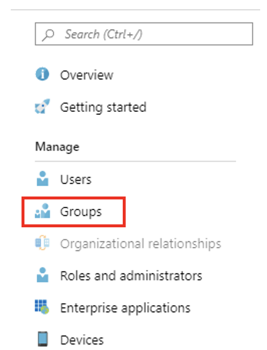The height and width of the screenshot is (350, 267).
Task: Click the Getting started rocket icon
Action: click(43, 106)
